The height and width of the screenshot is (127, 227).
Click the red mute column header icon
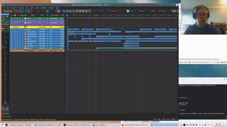click(17, 15)
